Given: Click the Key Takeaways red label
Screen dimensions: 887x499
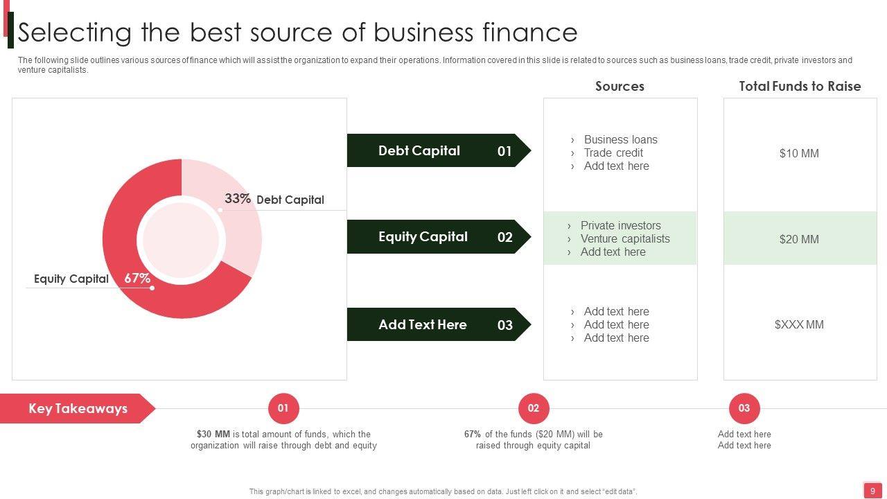Looking at the screenshot, I should pos(78,408).
